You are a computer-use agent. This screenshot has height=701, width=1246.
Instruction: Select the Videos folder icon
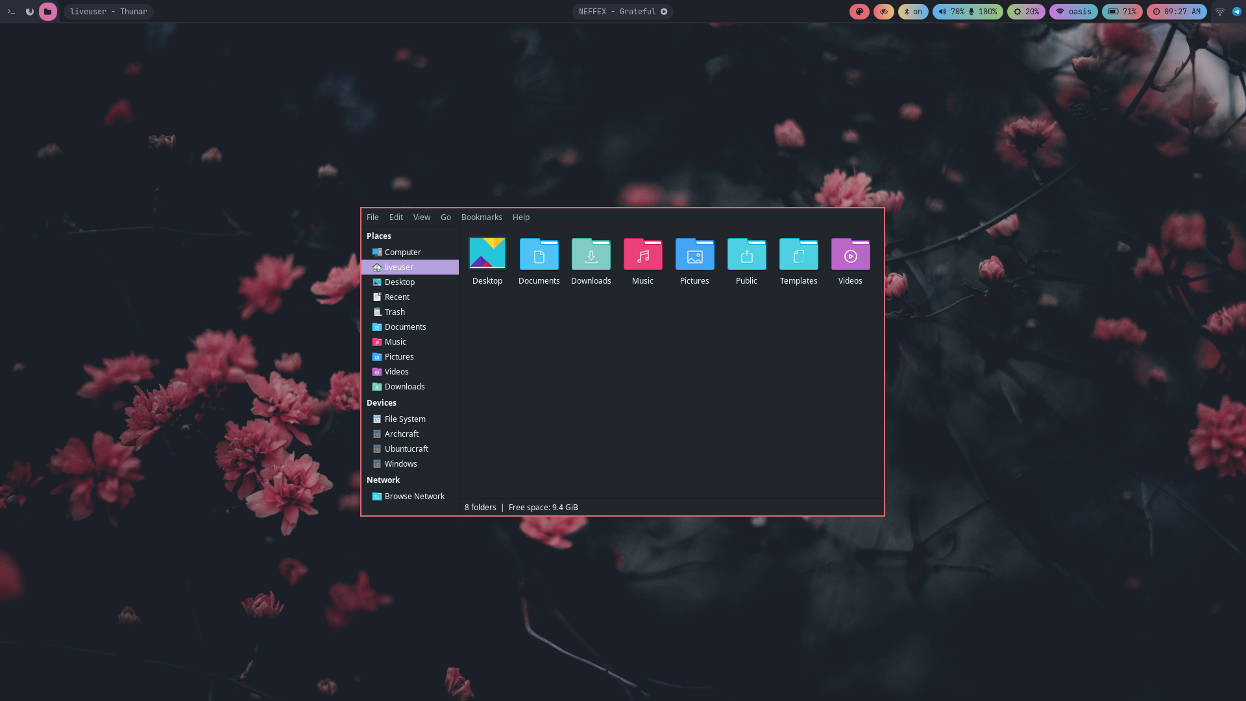[850, 255]
